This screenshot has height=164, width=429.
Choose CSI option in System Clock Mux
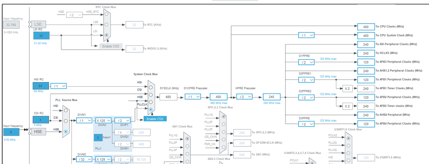pyautogui.click(x=151, y=95)
